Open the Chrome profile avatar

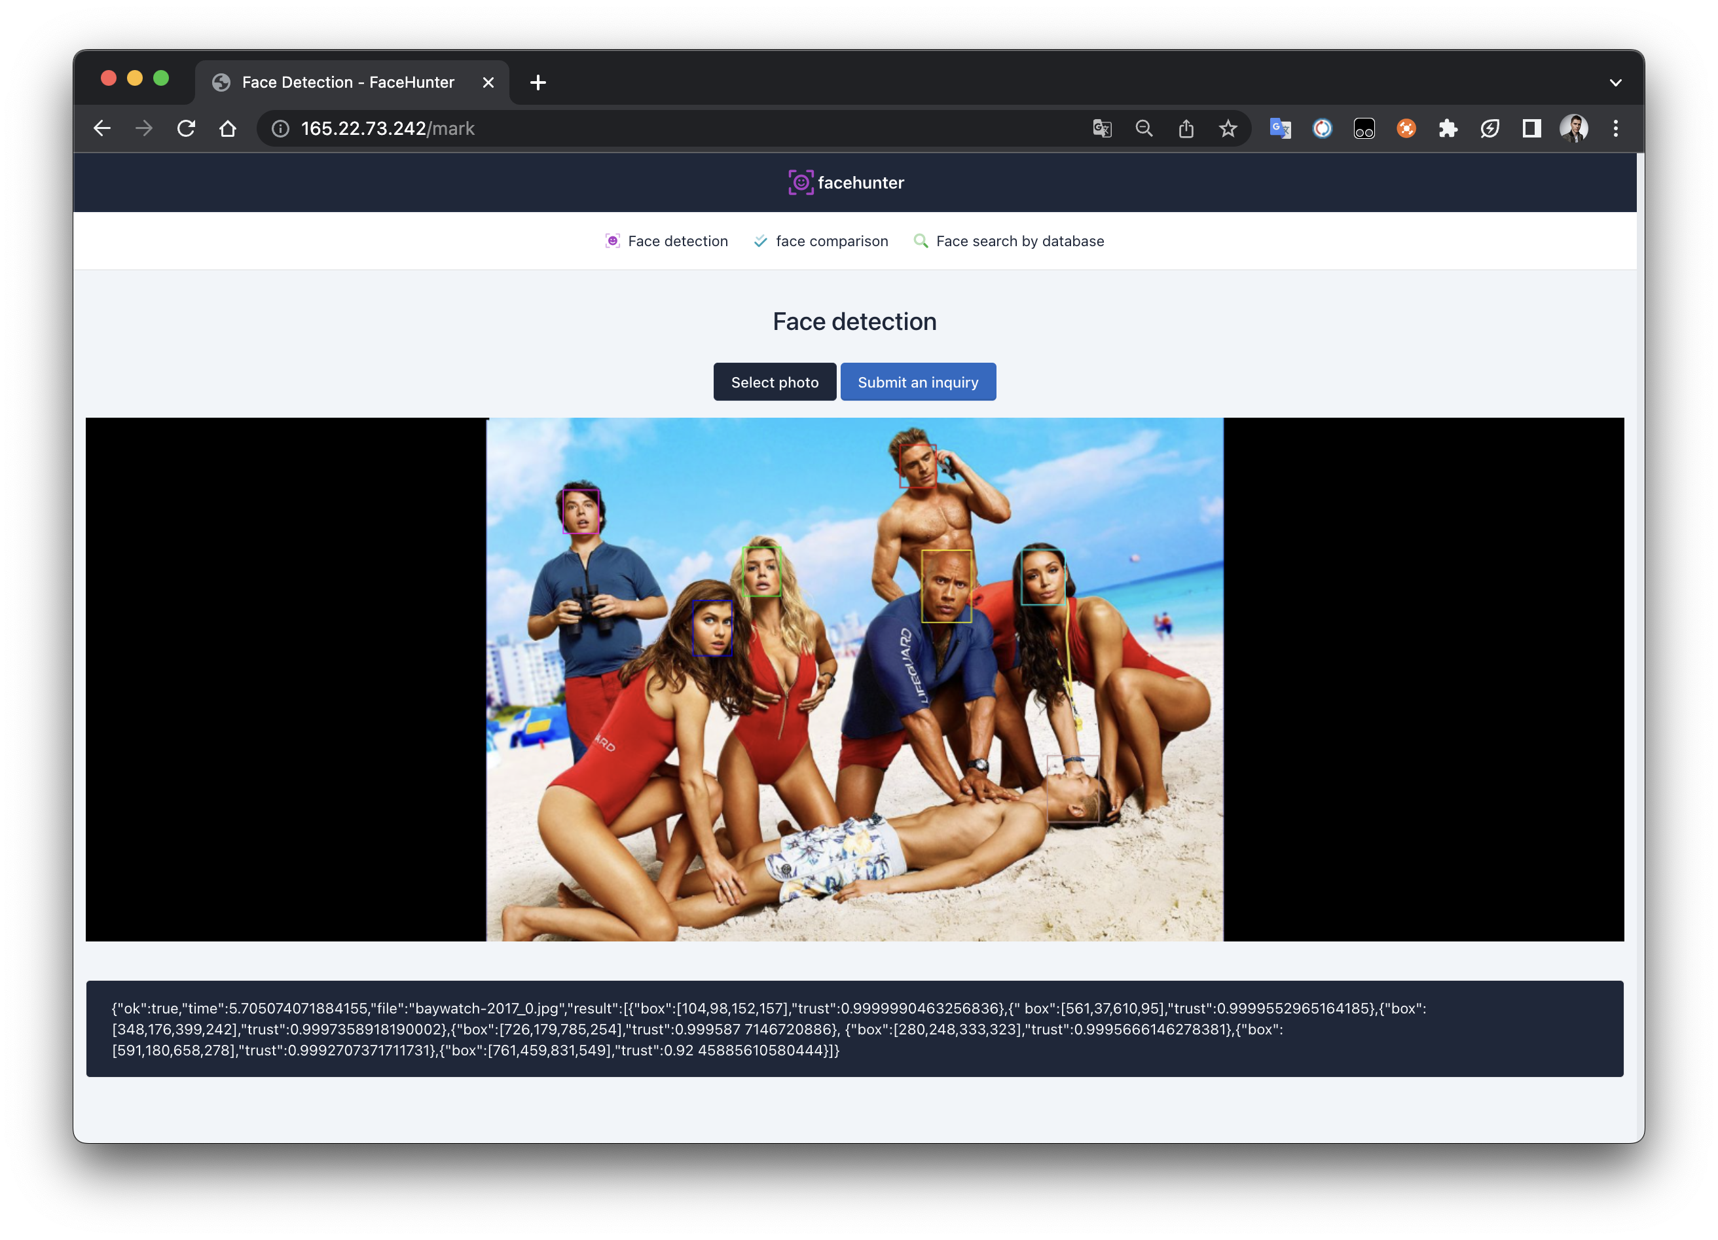tap(1573, 129)
